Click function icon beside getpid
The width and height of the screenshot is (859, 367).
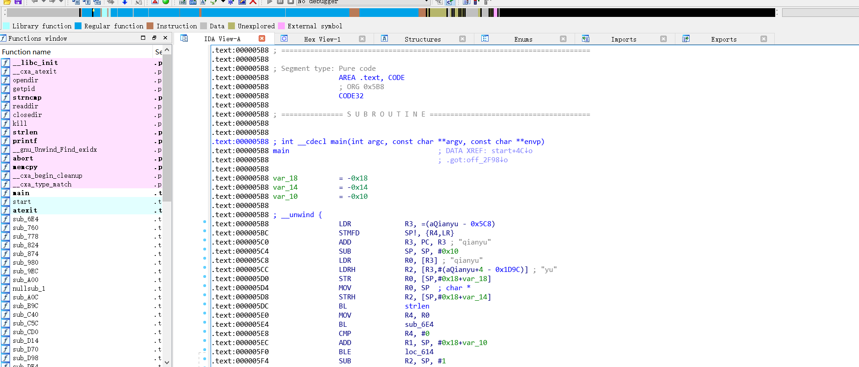[5, 89]
